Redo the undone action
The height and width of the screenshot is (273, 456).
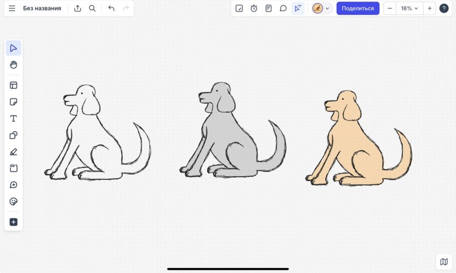click(126, 8)
